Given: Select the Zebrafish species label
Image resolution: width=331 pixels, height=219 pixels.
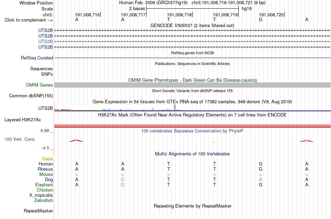Looking at the screenshot, I should (44, 201).
